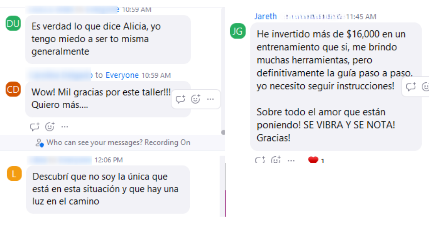
Task: Toggle the red heart reaction on Jareth's message
Action: pyautogui.click(x=316, y=160)
